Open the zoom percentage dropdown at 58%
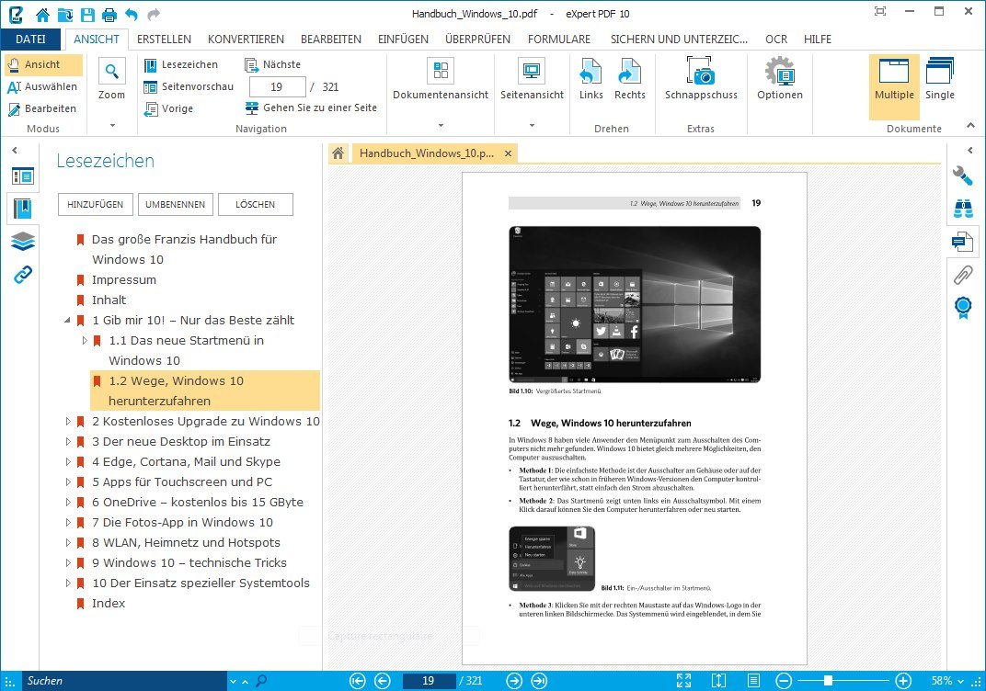The width and height of the screenshot is (986, 691). 960,681
